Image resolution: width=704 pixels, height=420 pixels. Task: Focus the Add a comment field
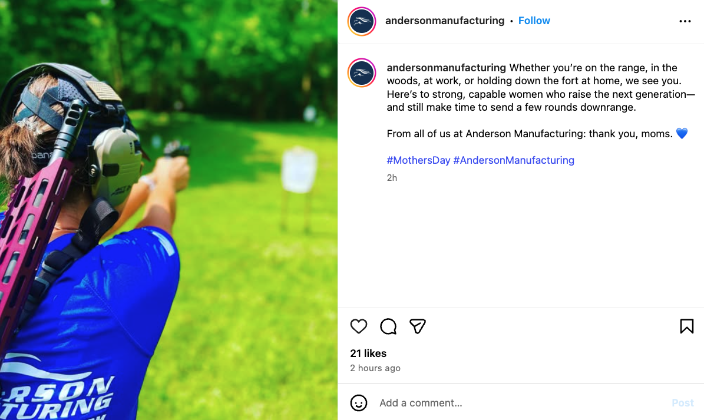click(x=521, y=402)
